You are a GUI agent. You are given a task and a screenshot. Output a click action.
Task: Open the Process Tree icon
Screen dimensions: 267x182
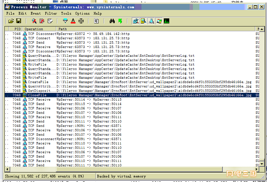pos(96,21)
